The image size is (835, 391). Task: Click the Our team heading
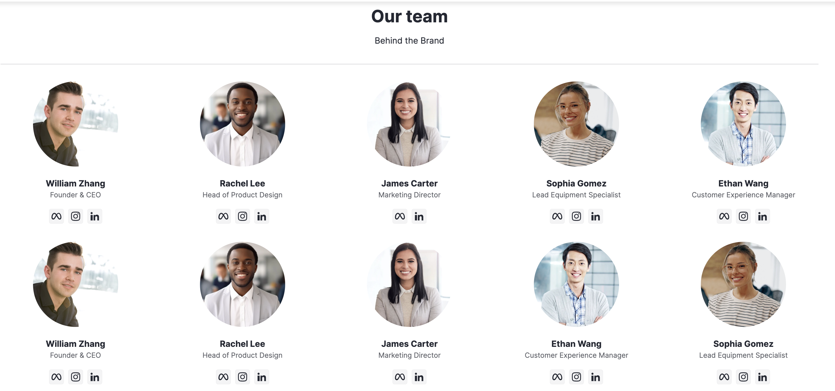(410, 16)
